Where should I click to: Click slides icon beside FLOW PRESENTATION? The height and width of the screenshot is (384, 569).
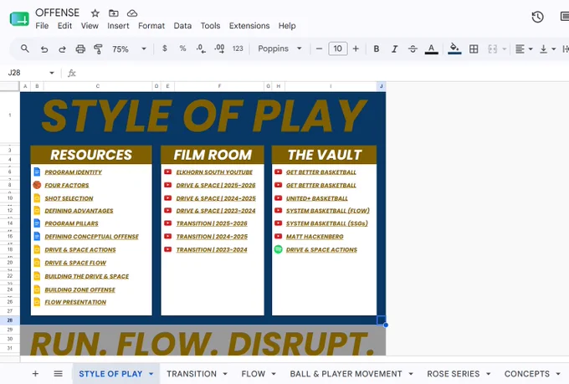pyautogui.click(x=37, y=302)
